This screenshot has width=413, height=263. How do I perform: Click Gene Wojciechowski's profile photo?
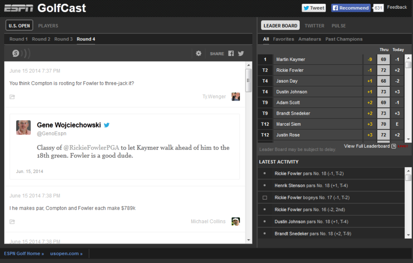(23, 128)
